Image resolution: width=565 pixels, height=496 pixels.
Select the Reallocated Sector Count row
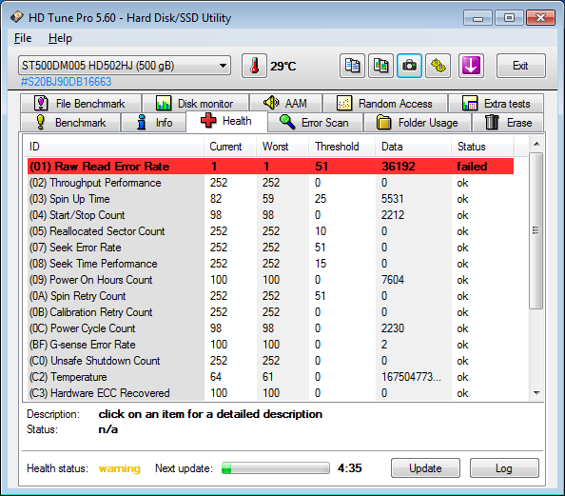(270, 231)
